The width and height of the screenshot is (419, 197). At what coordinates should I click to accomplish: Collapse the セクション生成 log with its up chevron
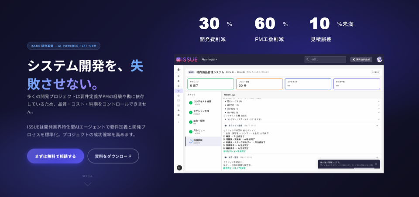[377, 125]
